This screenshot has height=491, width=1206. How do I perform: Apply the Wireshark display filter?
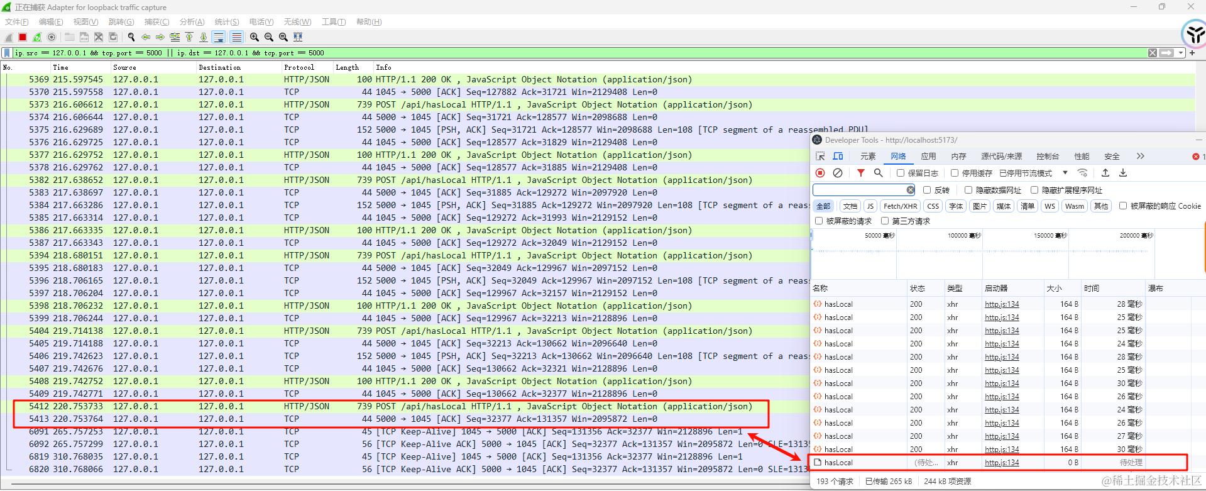(x=1167, y=53)
